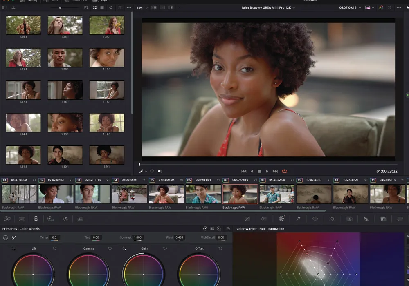Click the search icon in gallery toolbar
The image size is (409, 286).
pos(111,7)
